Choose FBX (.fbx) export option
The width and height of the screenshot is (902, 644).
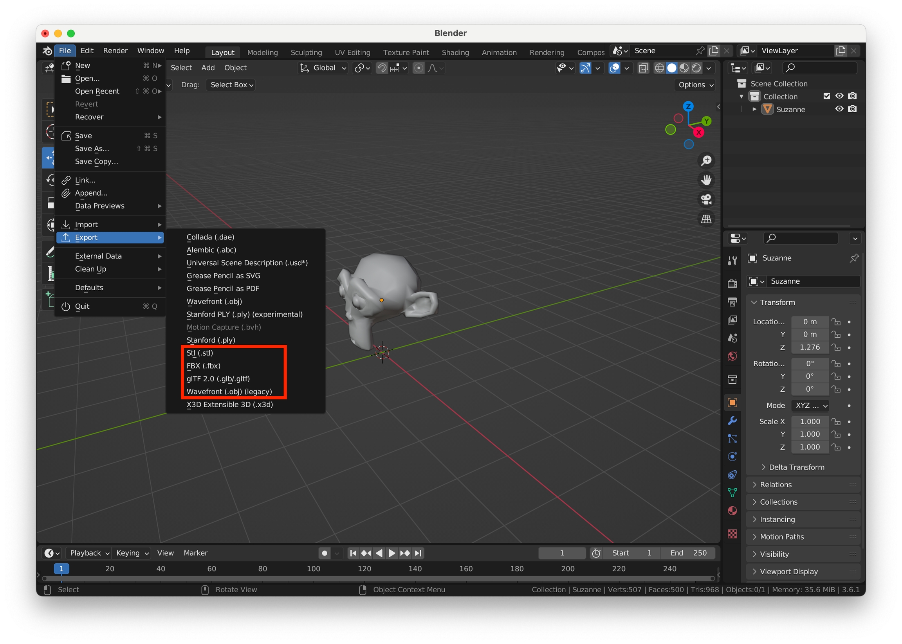204,365
